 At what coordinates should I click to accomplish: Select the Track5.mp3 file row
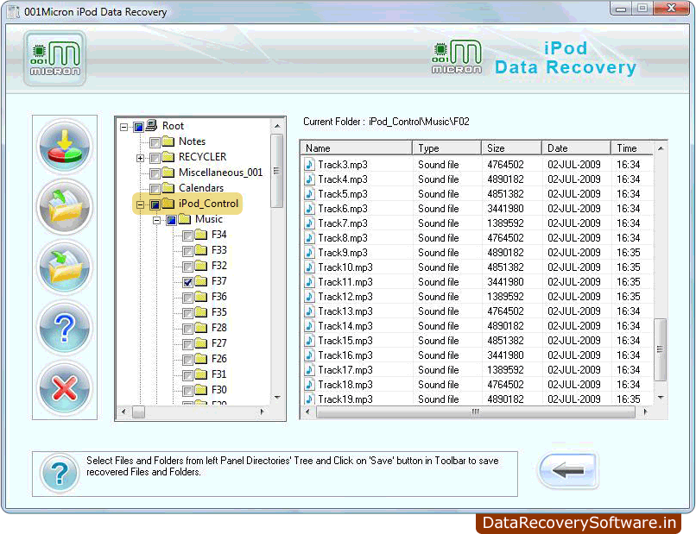(x=478, y=194)
